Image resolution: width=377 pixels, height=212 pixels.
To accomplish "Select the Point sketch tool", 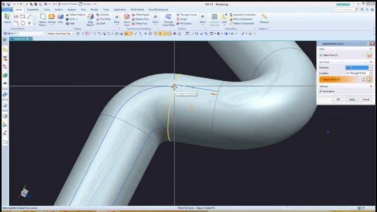I will 29,23.
